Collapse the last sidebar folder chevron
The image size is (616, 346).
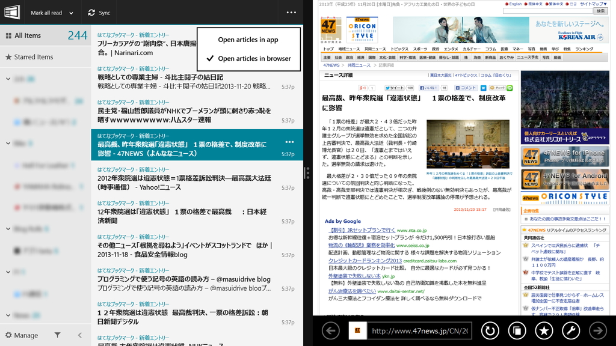point(8,315)
